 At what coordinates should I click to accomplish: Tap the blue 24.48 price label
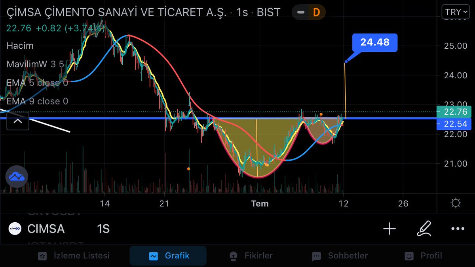(374, 42)
